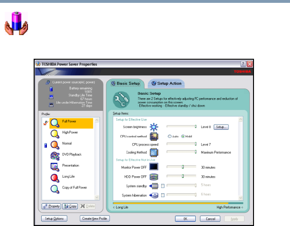Click setup items scroll down arrow

coord(240,198)
